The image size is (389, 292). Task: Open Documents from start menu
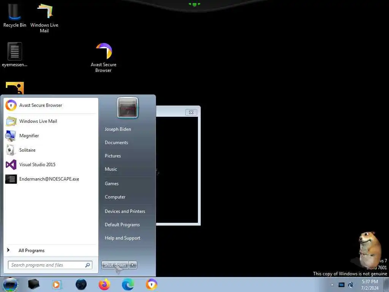[x=116, y=143]
